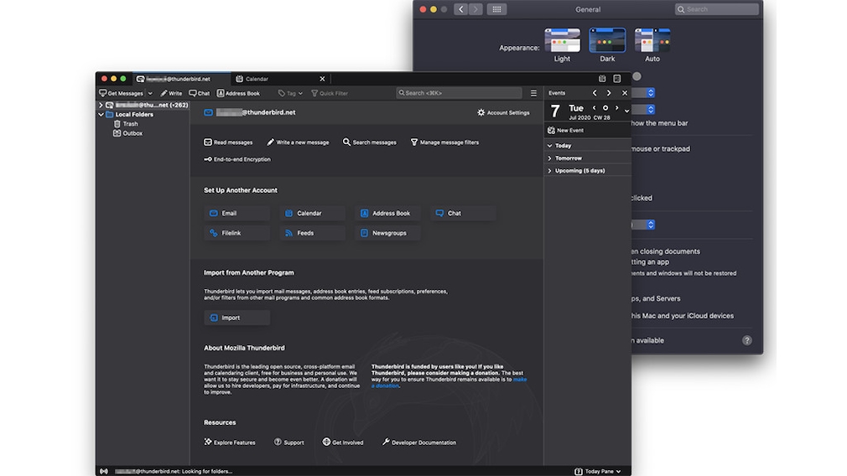The height and width of the screenshot is (476, 847).
Task: Select Light appearance in General preferences
Action: (x=563, y=45)
